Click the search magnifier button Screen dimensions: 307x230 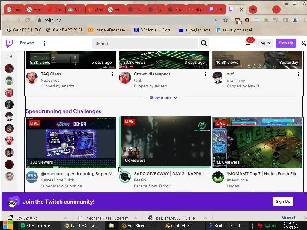(x=204, y=43)
